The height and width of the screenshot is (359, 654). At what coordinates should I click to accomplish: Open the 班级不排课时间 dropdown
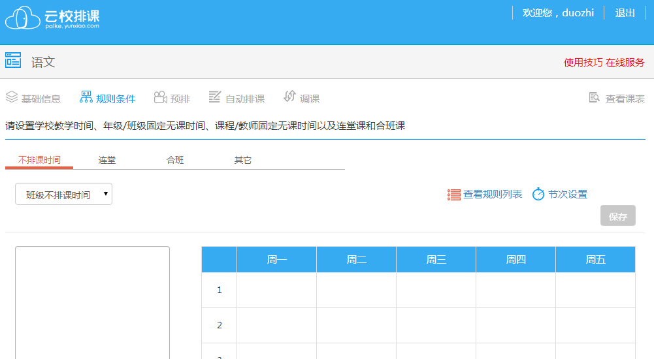click(63, 195)
